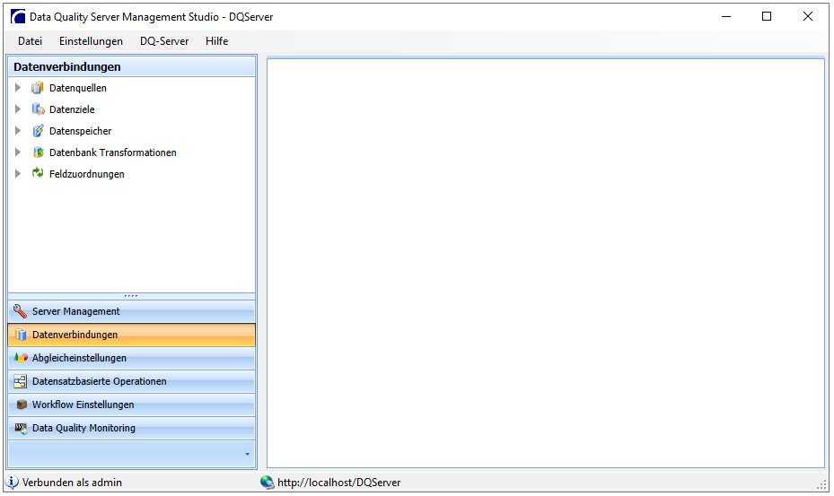Click the Datenquellen tree icon
Viewport: 834px width, 496px height.
[x=37, y=88]
